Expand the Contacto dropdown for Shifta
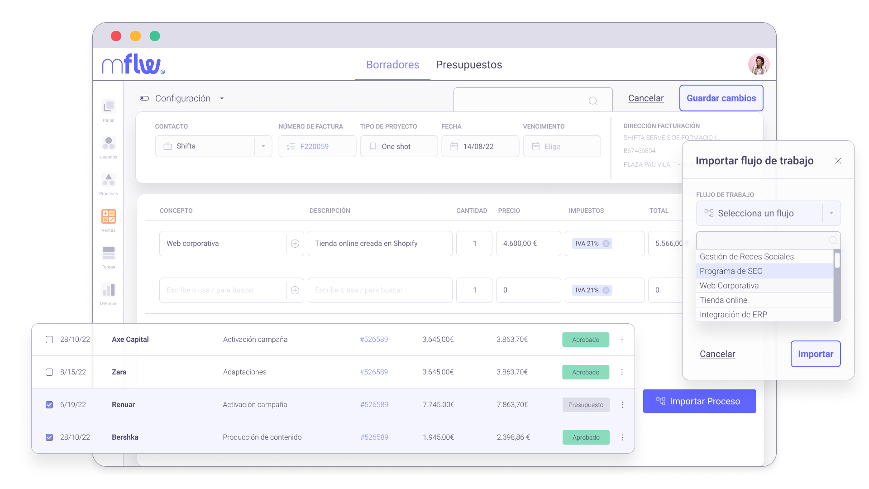Viewport: 869px width, 489px height. tap(263, 146)
